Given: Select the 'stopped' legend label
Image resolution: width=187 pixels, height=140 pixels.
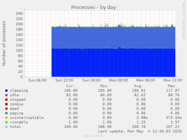Looking at the screenshot, I should 18,100.
